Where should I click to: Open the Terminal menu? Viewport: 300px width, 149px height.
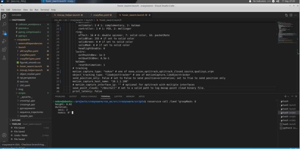coord(44,10)
